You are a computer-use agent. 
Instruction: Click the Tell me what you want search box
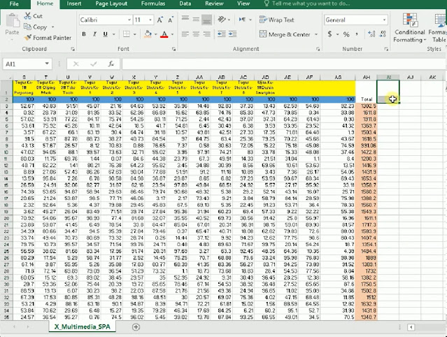306,3
